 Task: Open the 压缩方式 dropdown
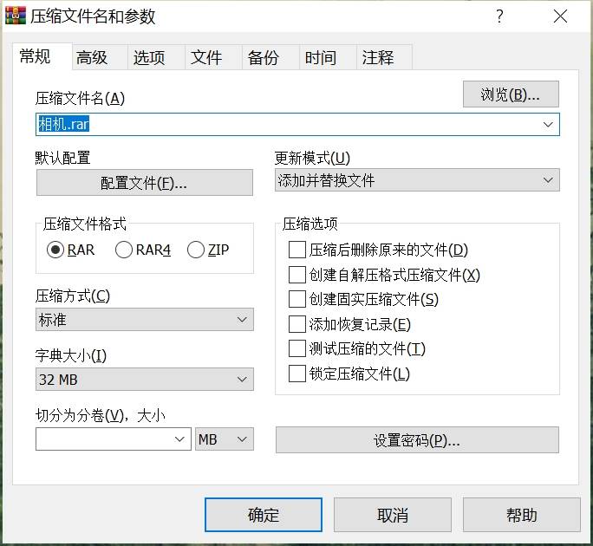144,320
